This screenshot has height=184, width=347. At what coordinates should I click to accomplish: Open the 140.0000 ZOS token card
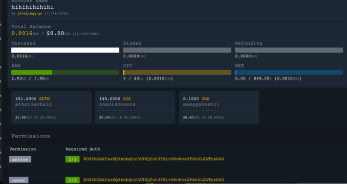(135, 107)
